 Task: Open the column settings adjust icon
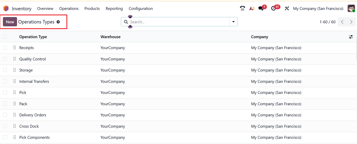(x=351, y=37)
